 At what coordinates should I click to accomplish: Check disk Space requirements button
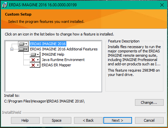57,120
